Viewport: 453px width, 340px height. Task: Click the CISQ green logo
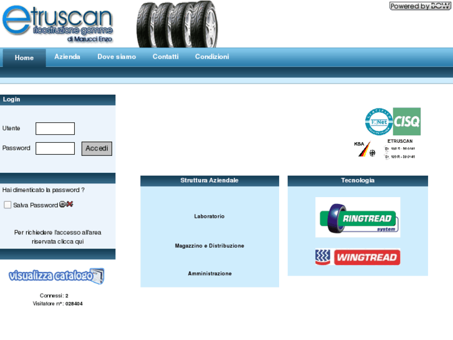(x=407, y=122)
